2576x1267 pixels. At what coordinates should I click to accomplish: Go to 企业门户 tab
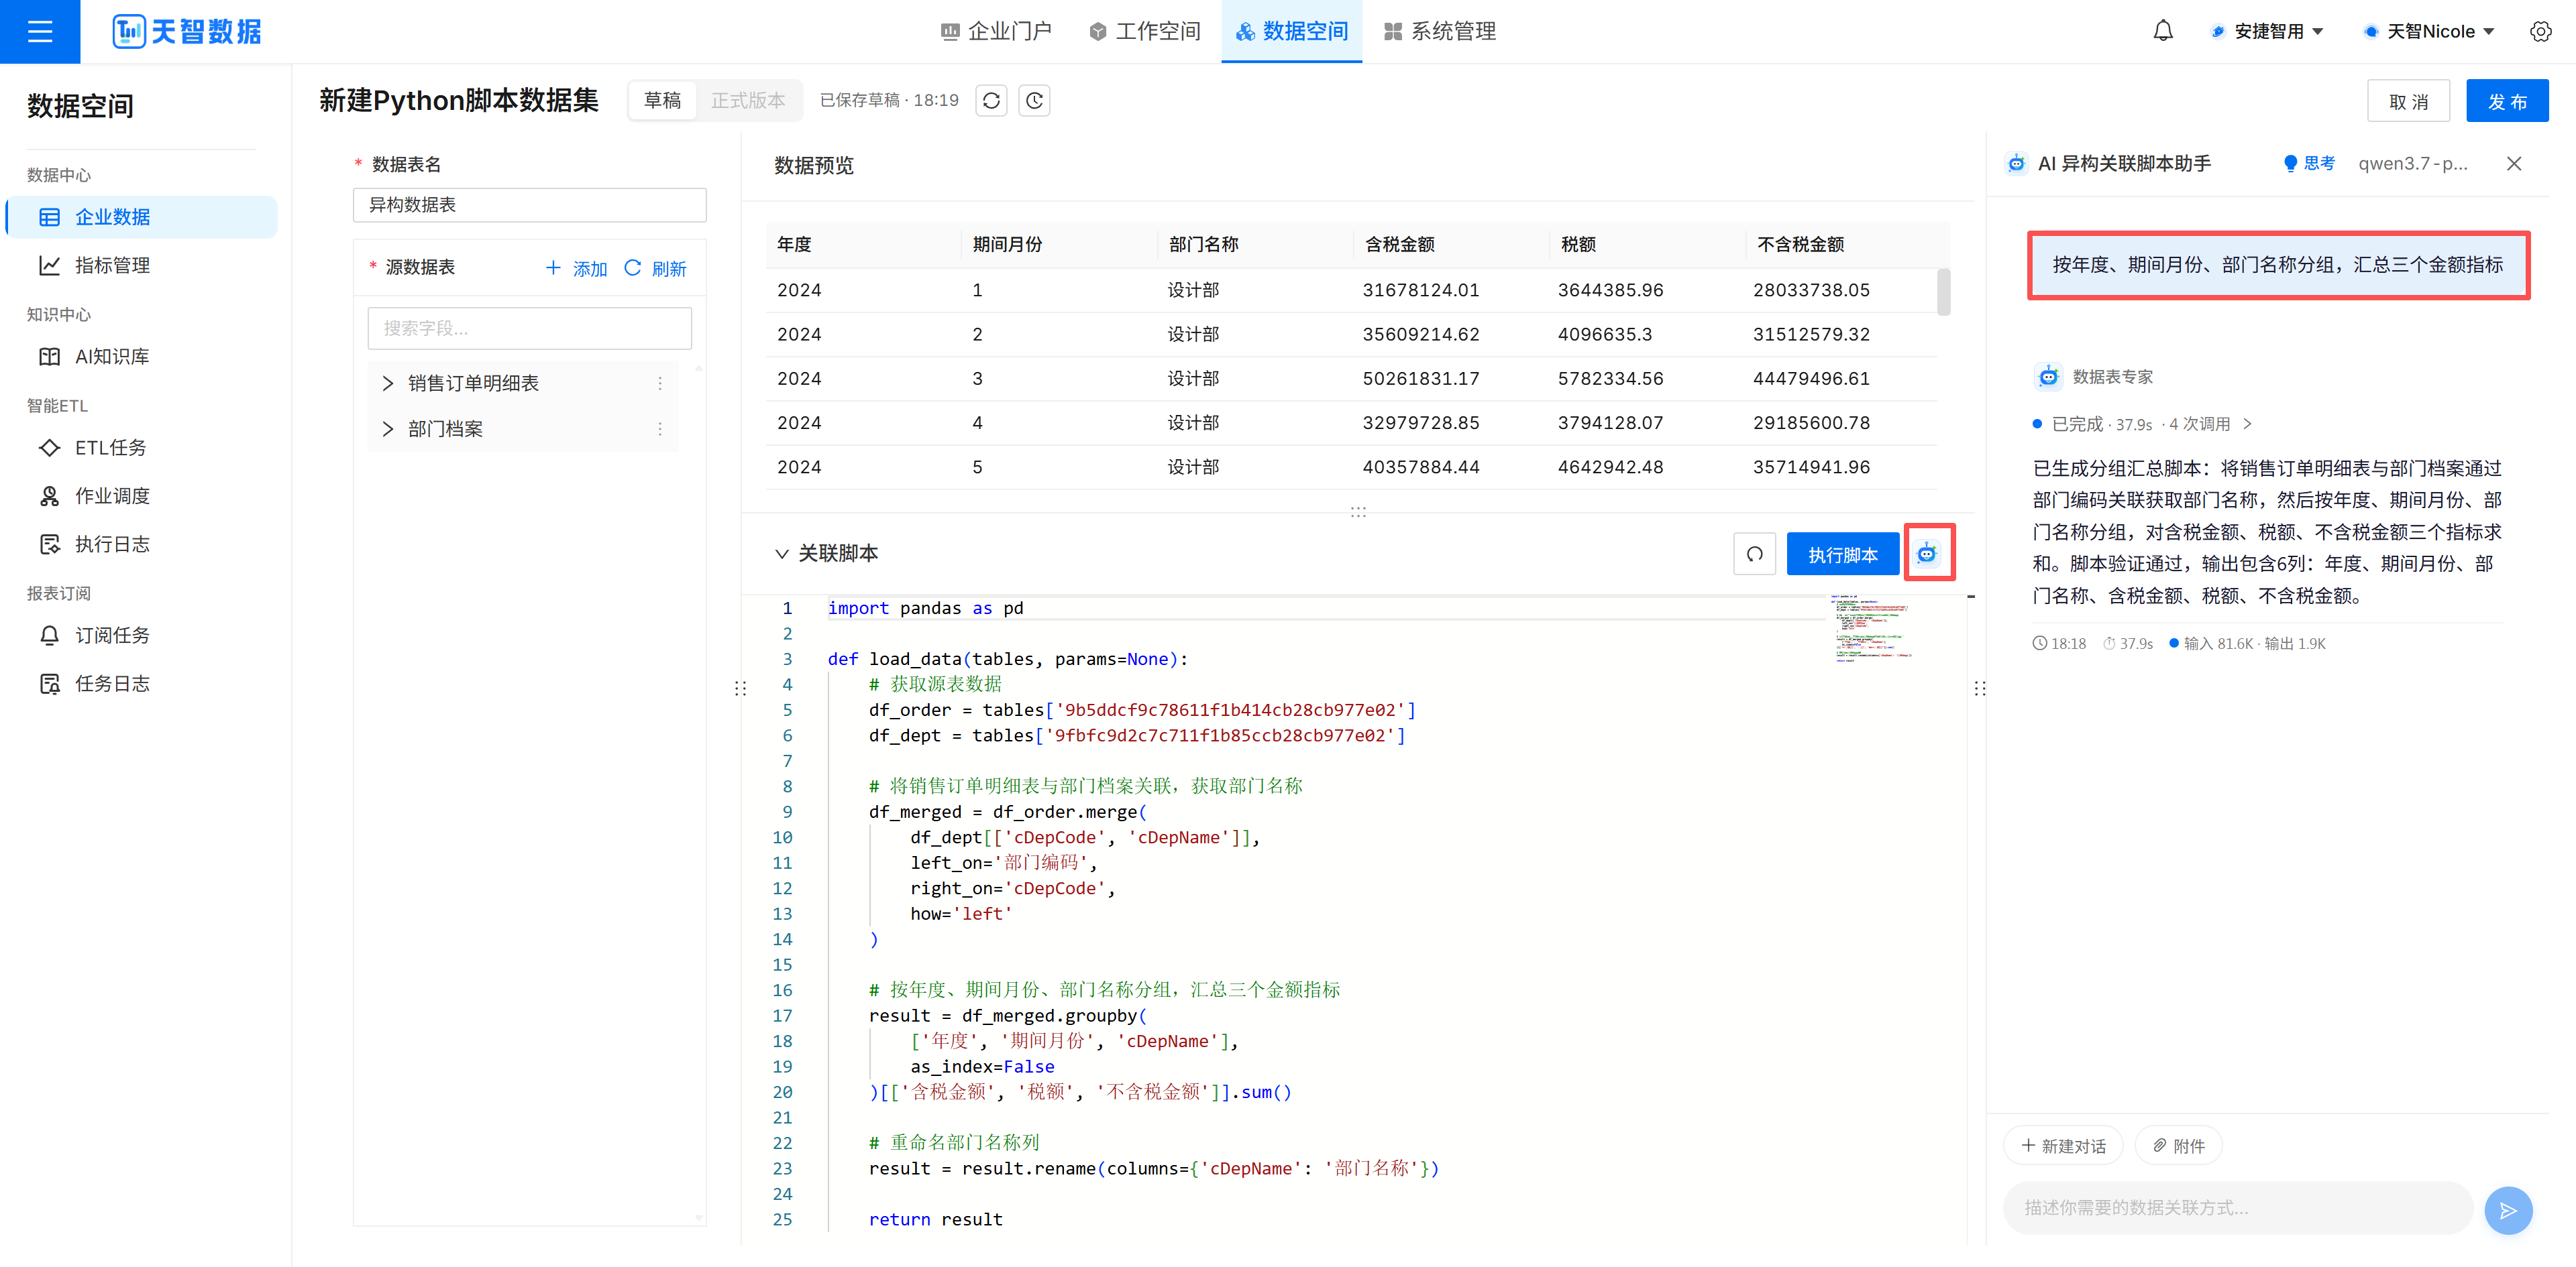point(996,32)
